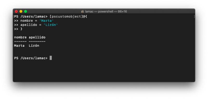Click the green full-screen window button
The width and height of the screenshot is (208, 99).
click(25, 11)
